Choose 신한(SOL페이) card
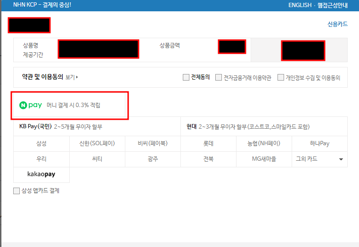The height and width of the screenshot is (247, 359). 97,143
